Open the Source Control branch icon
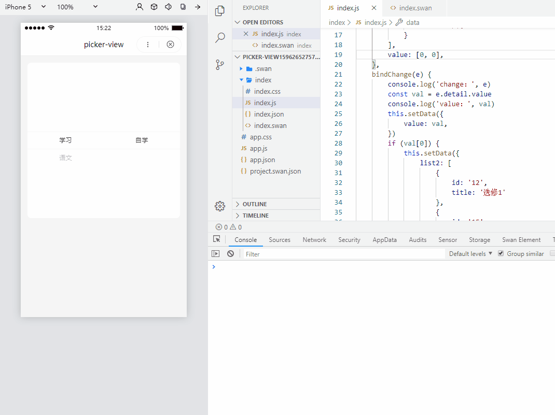 220,65
